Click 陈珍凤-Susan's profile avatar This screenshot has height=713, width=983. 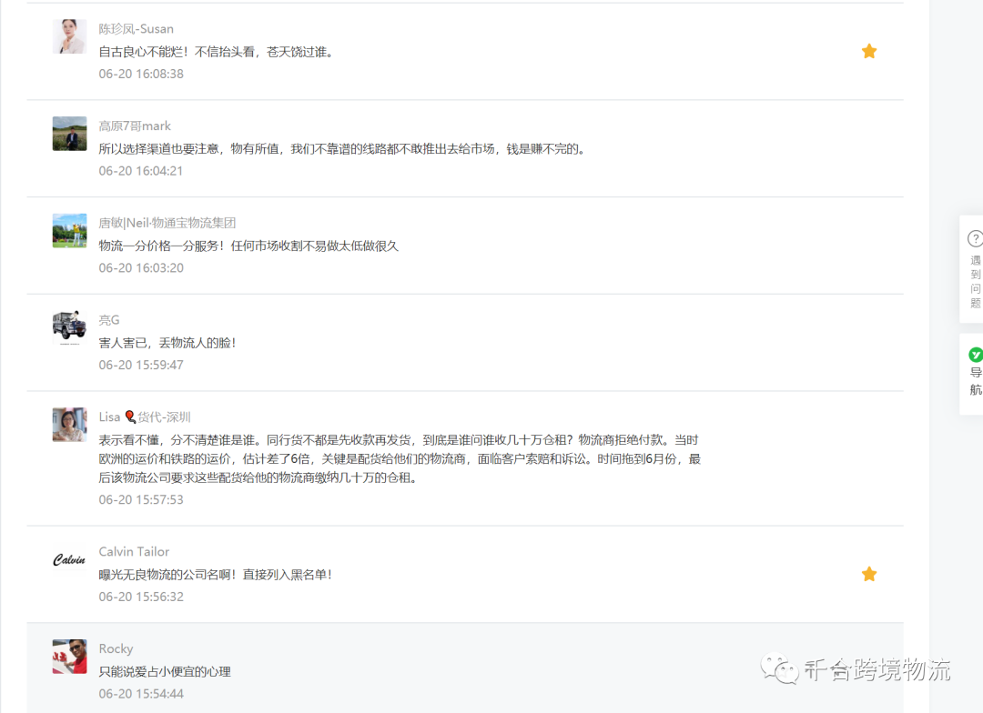[69, 37]
